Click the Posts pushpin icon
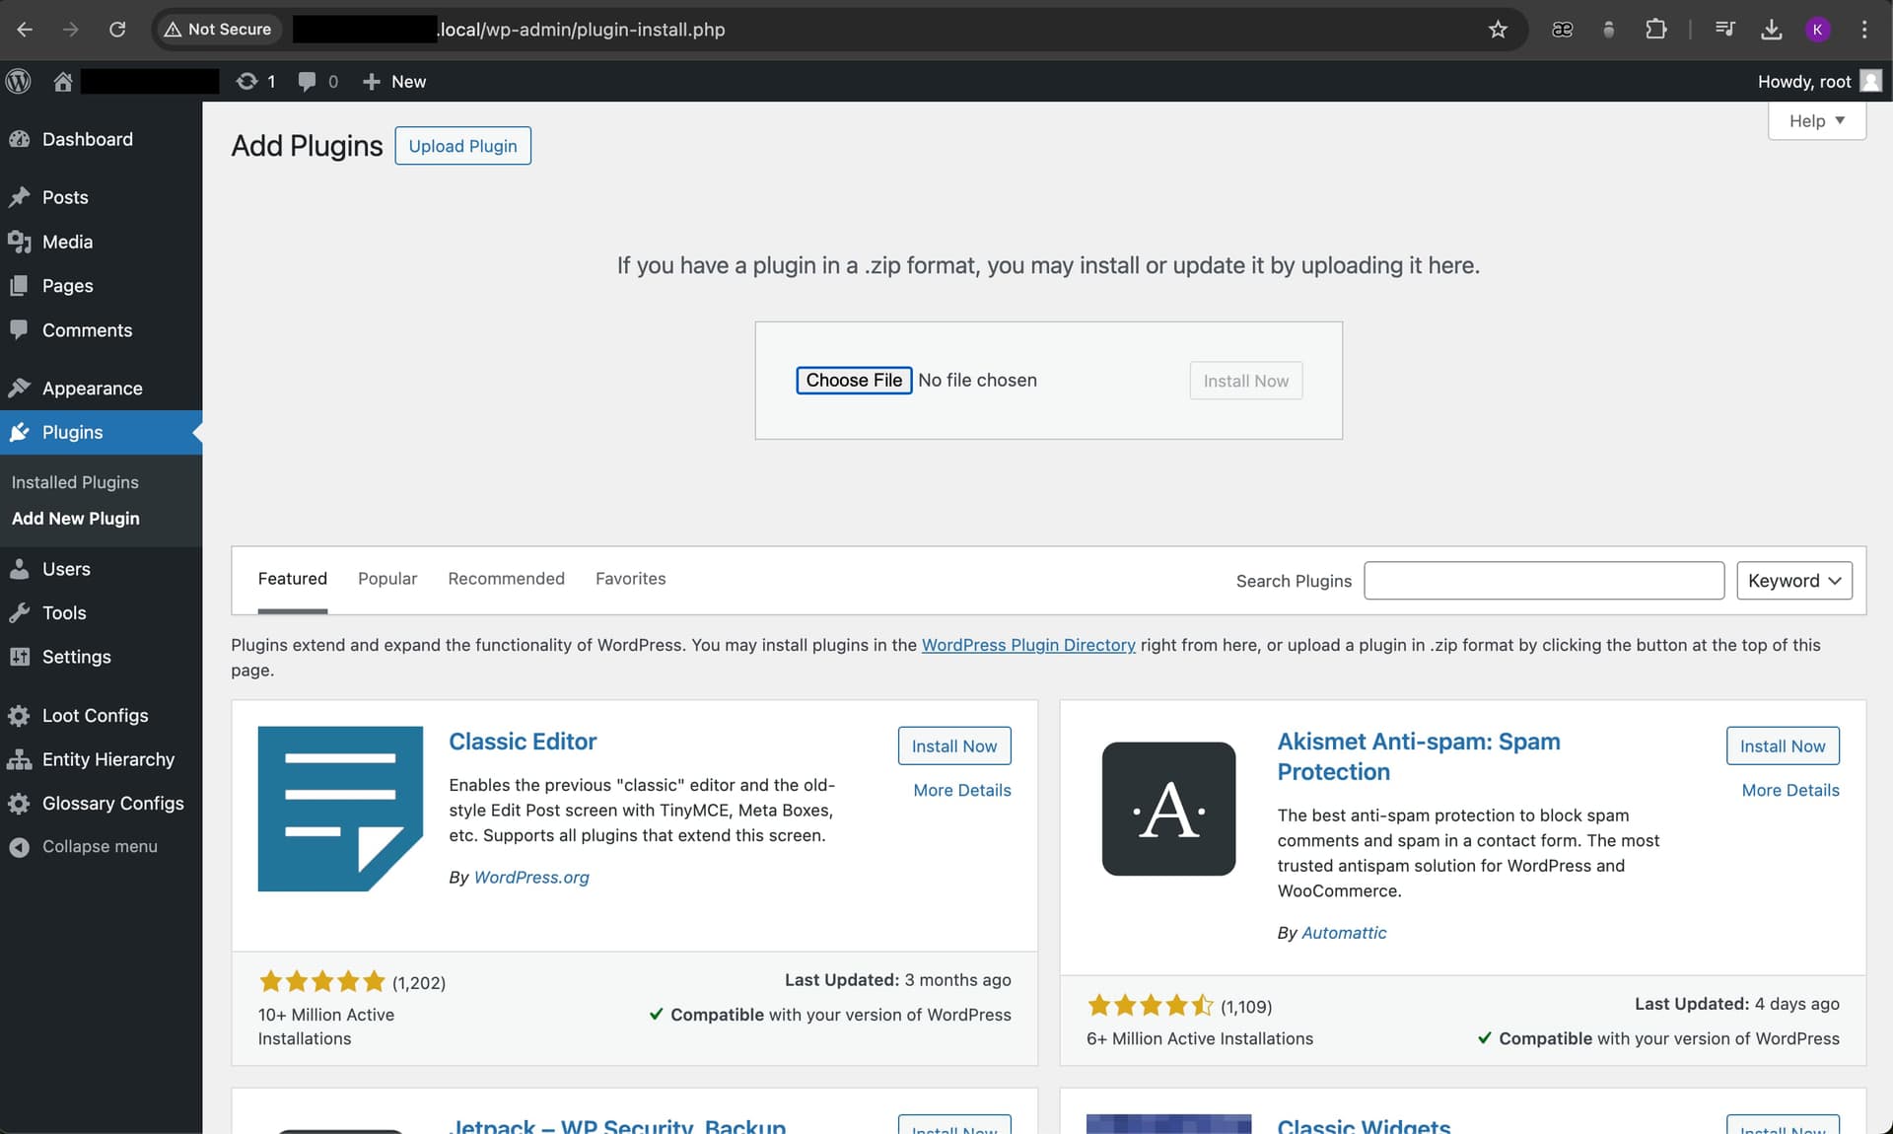 [20, 197]
